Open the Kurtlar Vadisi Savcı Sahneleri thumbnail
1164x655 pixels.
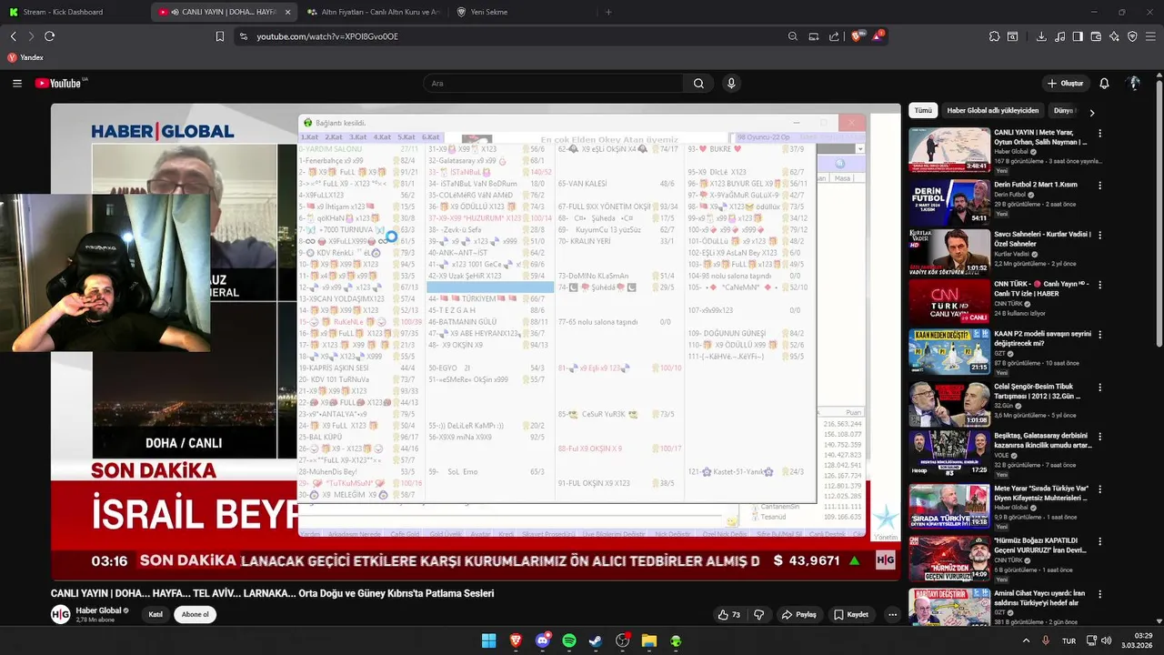pos(949,250)
